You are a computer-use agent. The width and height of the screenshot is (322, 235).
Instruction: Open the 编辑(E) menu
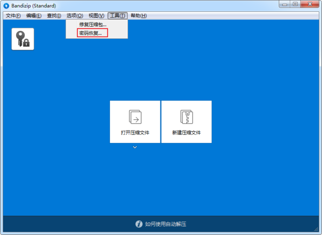click(x=34, y=16)
